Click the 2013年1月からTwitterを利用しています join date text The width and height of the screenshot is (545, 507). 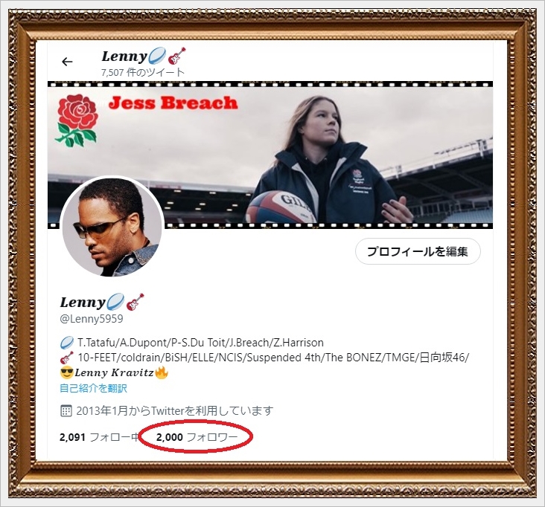(x=174, y=411)
